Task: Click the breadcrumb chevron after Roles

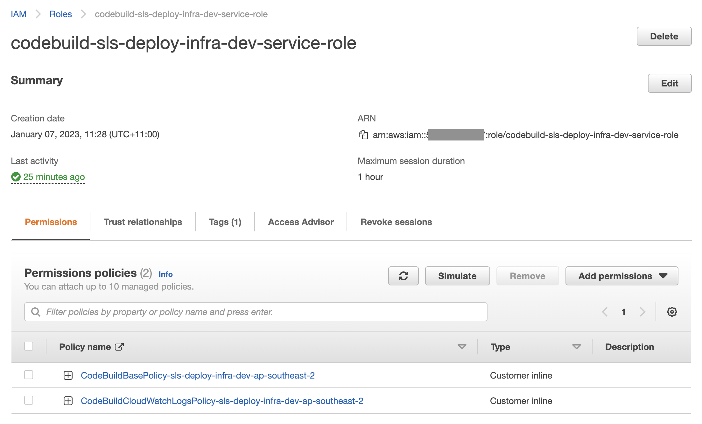Action: pos(83,14)
